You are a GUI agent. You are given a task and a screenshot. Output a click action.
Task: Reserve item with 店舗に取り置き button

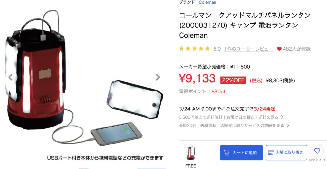[286, 153]
